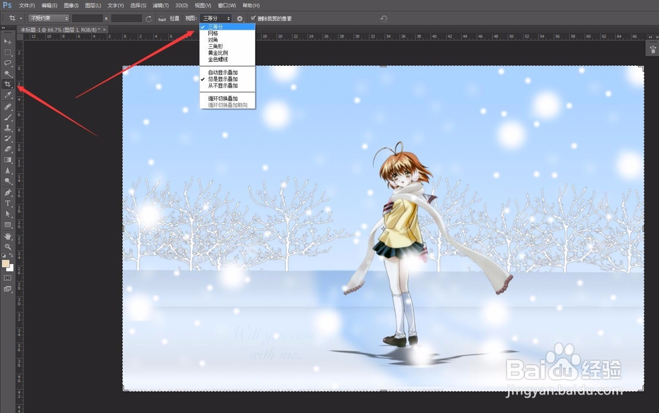Select the Brush tool
Screen dimensions: 659x413
tap(7, 117)
